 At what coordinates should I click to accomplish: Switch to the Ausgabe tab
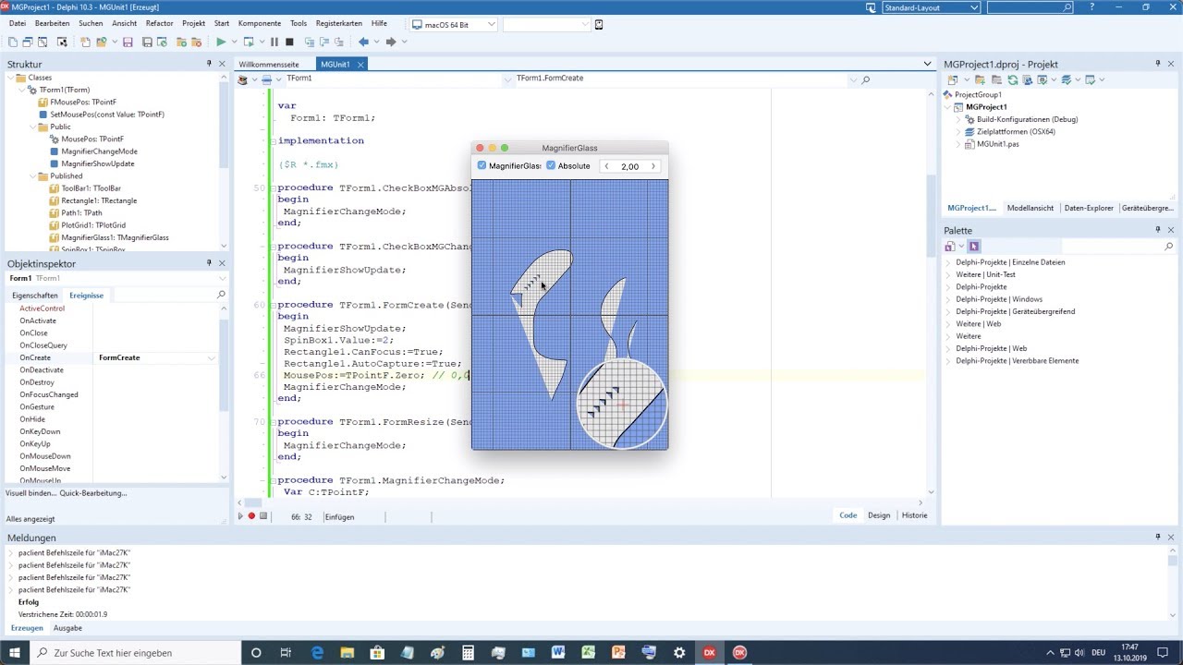(67, 628)
